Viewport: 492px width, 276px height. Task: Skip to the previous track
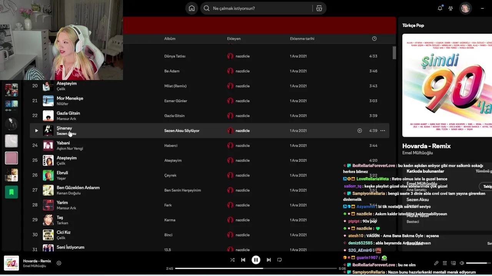[x=243, y=260]
